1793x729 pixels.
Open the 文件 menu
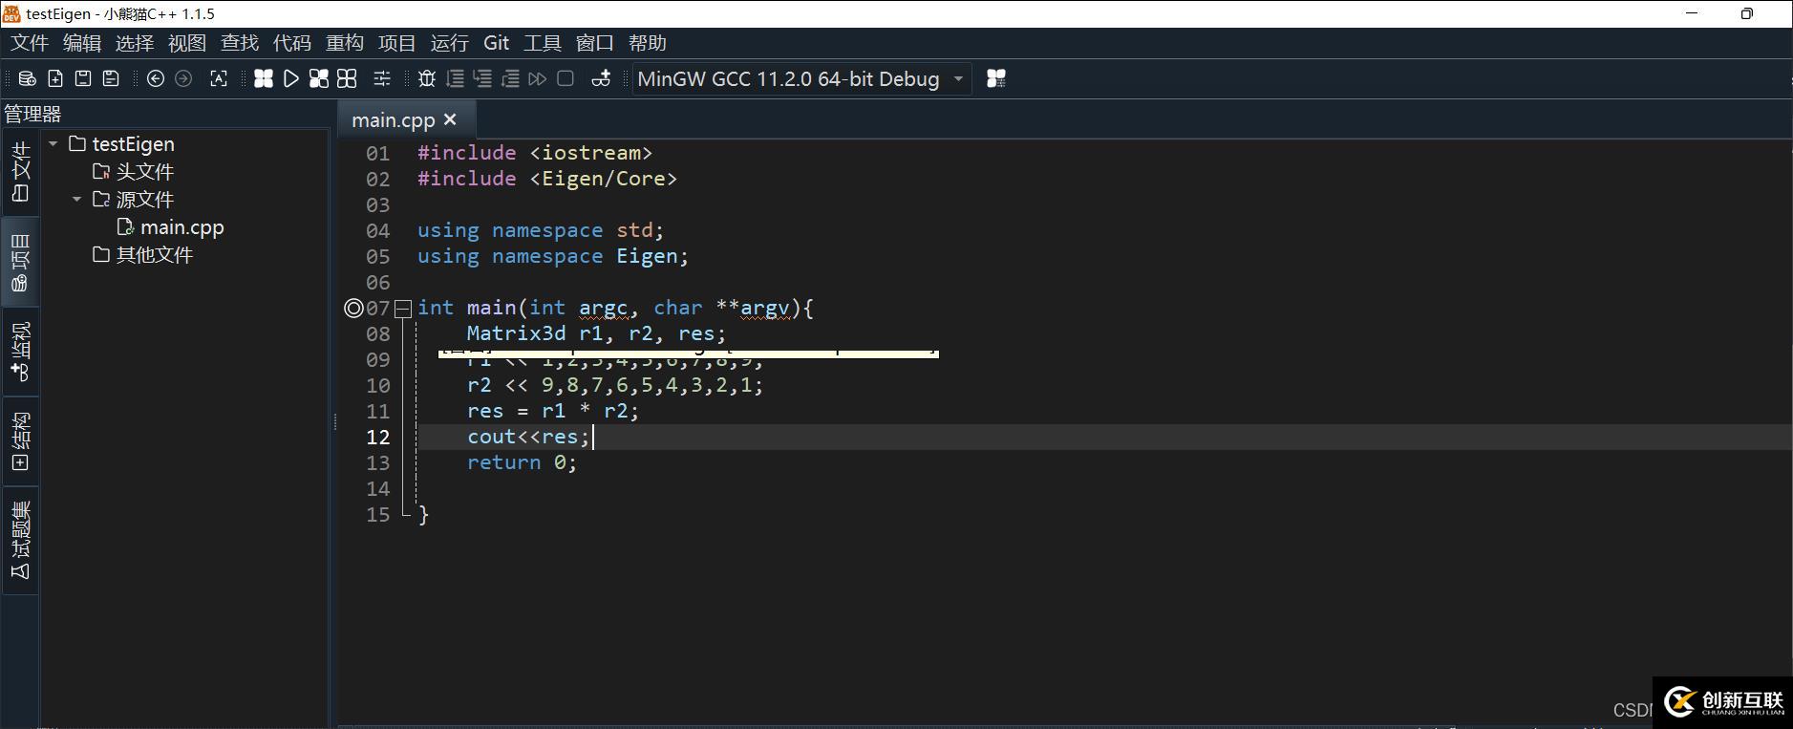(x=30, y=43)
